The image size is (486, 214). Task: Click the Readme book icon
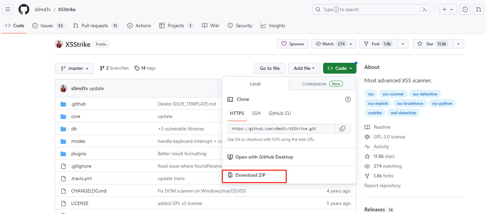pos(367,127)
